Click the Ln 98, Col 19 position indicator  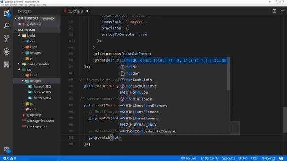[209, 158]
